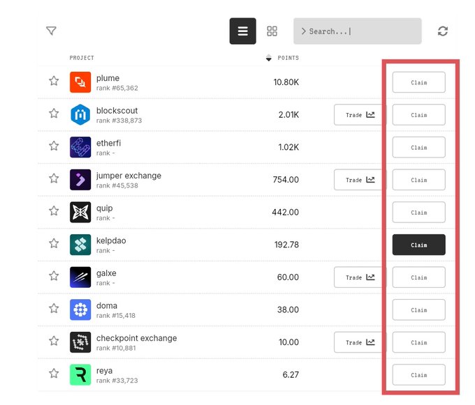
Task: Claim checkpoint exchange points
Action: [x=418, y=342]
